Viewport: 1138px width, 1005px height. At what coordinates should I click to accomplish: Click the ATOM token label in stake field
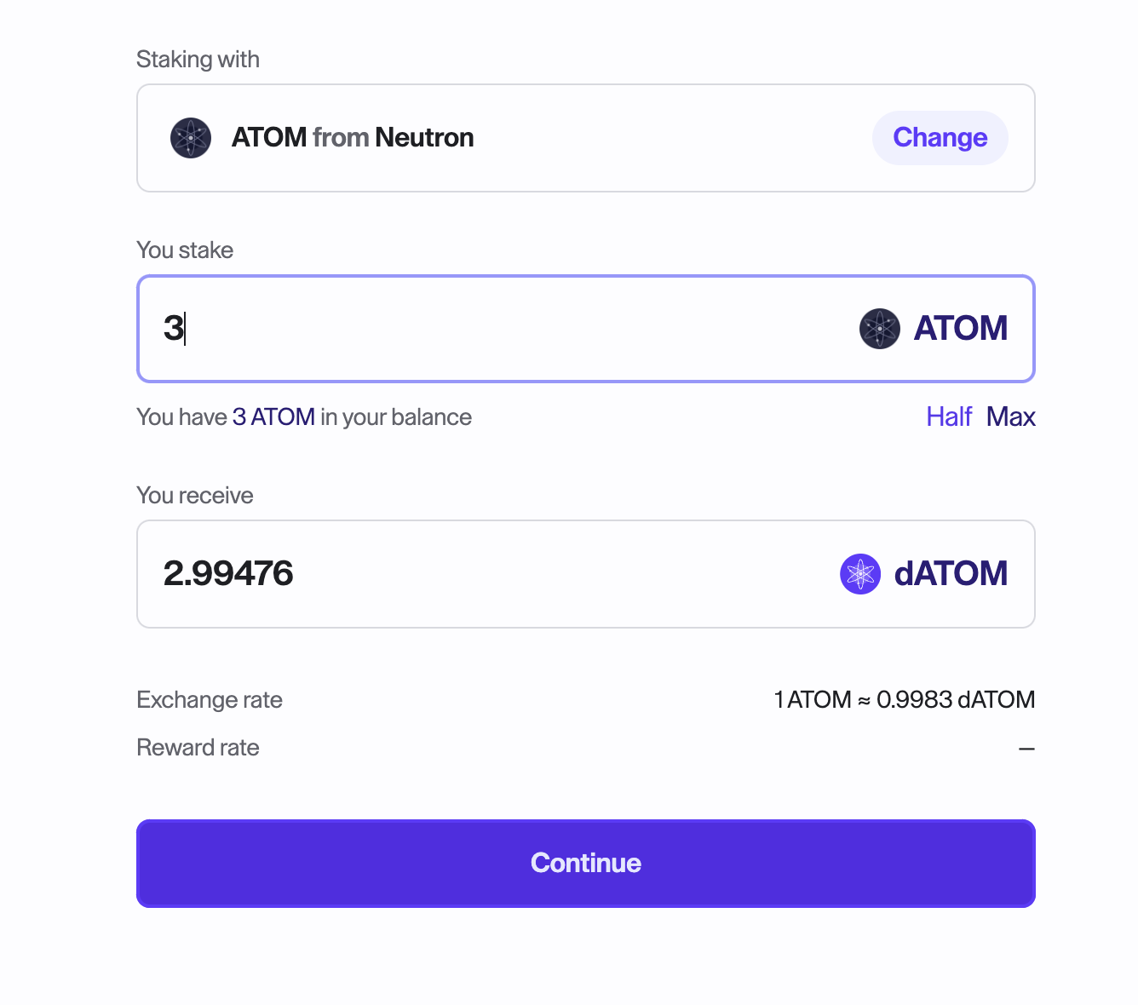pos(960,329)
